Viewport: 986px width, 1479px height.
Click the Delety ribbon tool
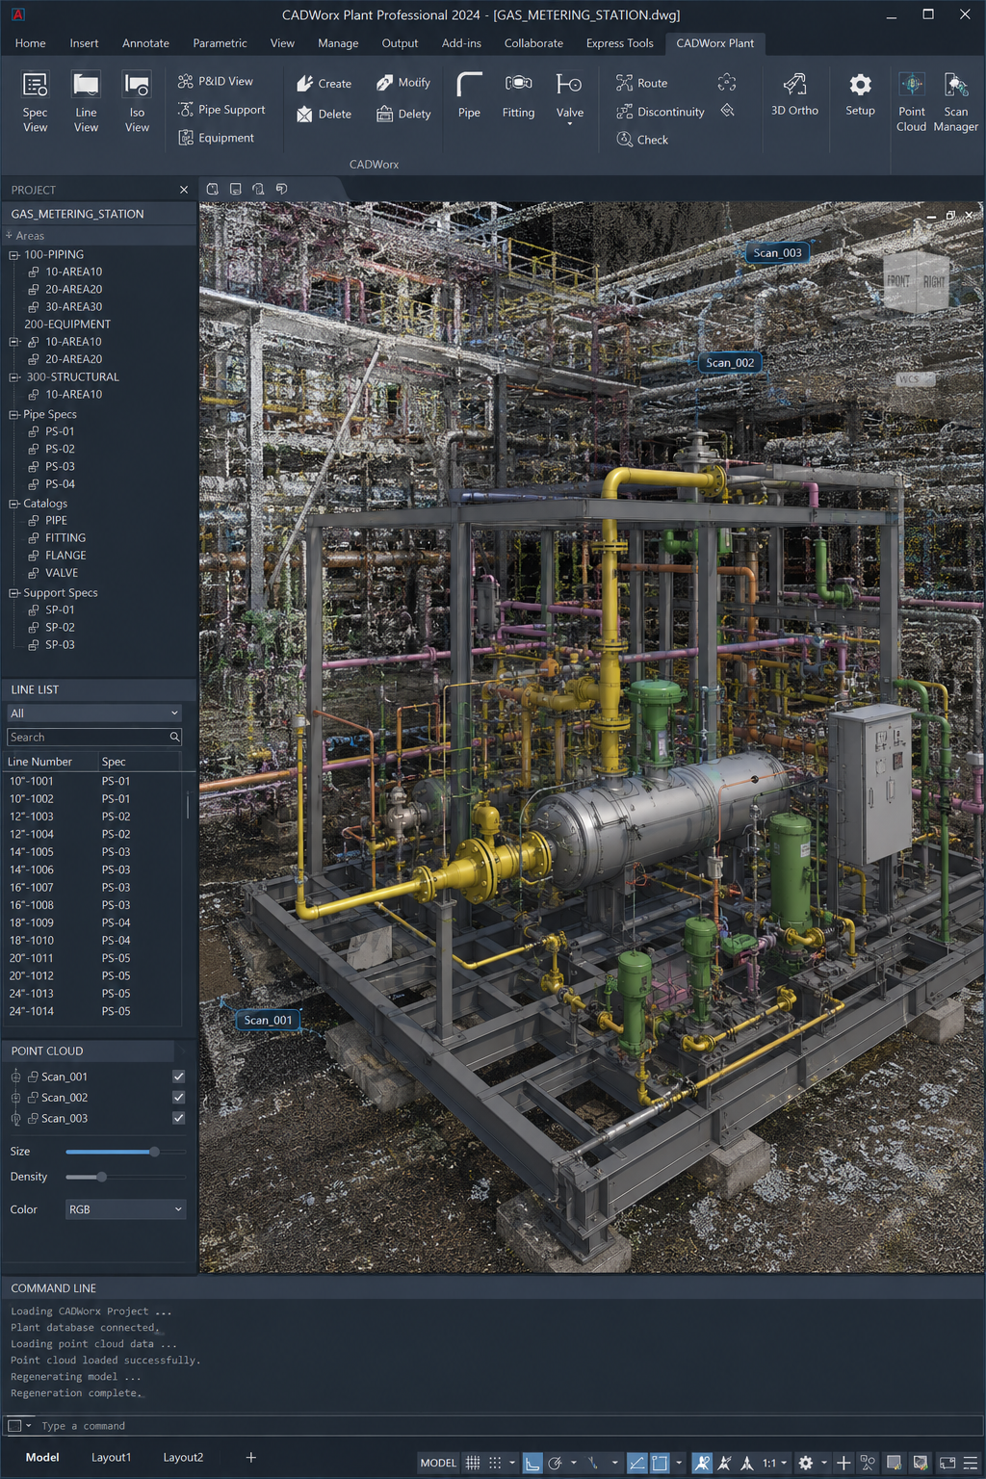(x=403, y=114)
